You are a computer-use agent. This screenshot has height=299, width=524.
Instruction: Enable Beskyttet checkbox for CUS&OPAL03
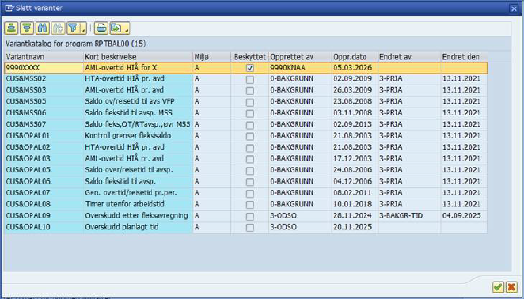[x=249, y=159]
